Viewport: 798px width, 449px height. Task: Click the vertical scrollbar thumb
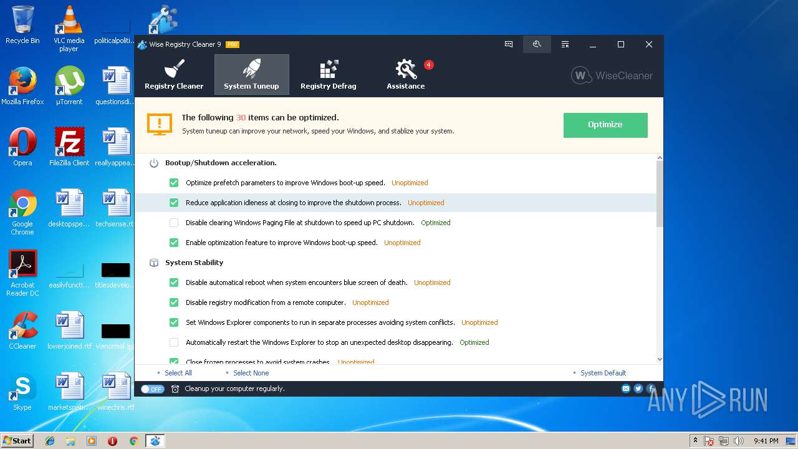(x=660, y=195)
